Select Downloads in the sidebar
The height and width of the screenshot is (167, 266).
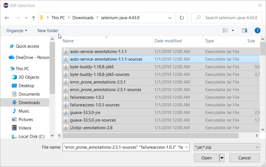coord(29,103)
